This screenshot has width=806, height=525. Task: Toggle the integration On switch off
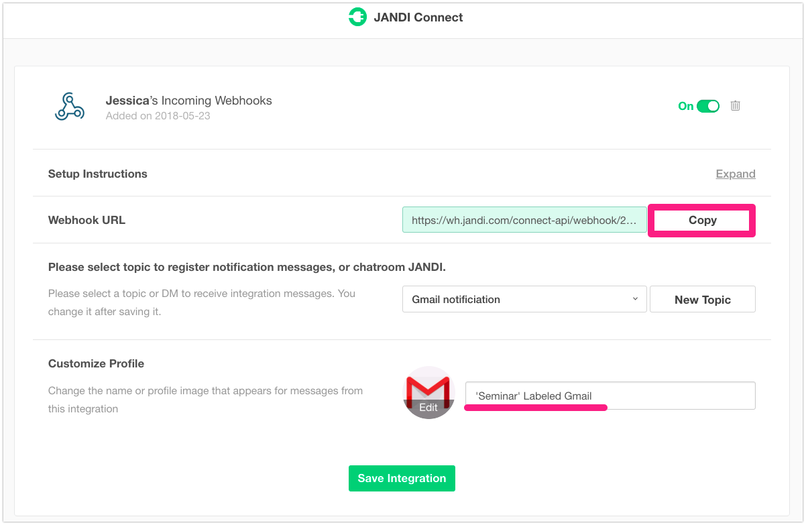click(708, 106)
